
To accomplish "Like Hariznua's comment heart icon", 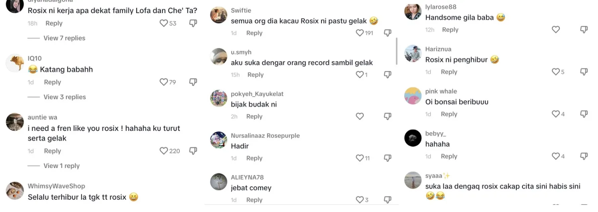I will click(556, 72).
